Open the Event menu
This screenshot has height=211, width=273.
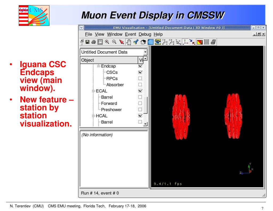(x=130, y=34)
